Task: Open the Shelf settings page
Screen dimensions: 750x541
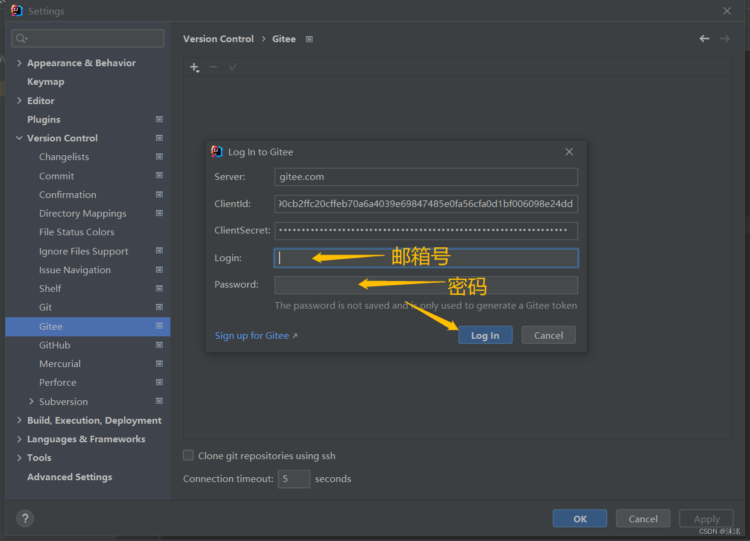Action: (x=51, y=288)
